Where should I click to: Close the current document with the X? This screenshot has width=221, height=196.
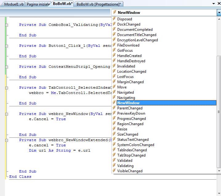click(219, 3)
